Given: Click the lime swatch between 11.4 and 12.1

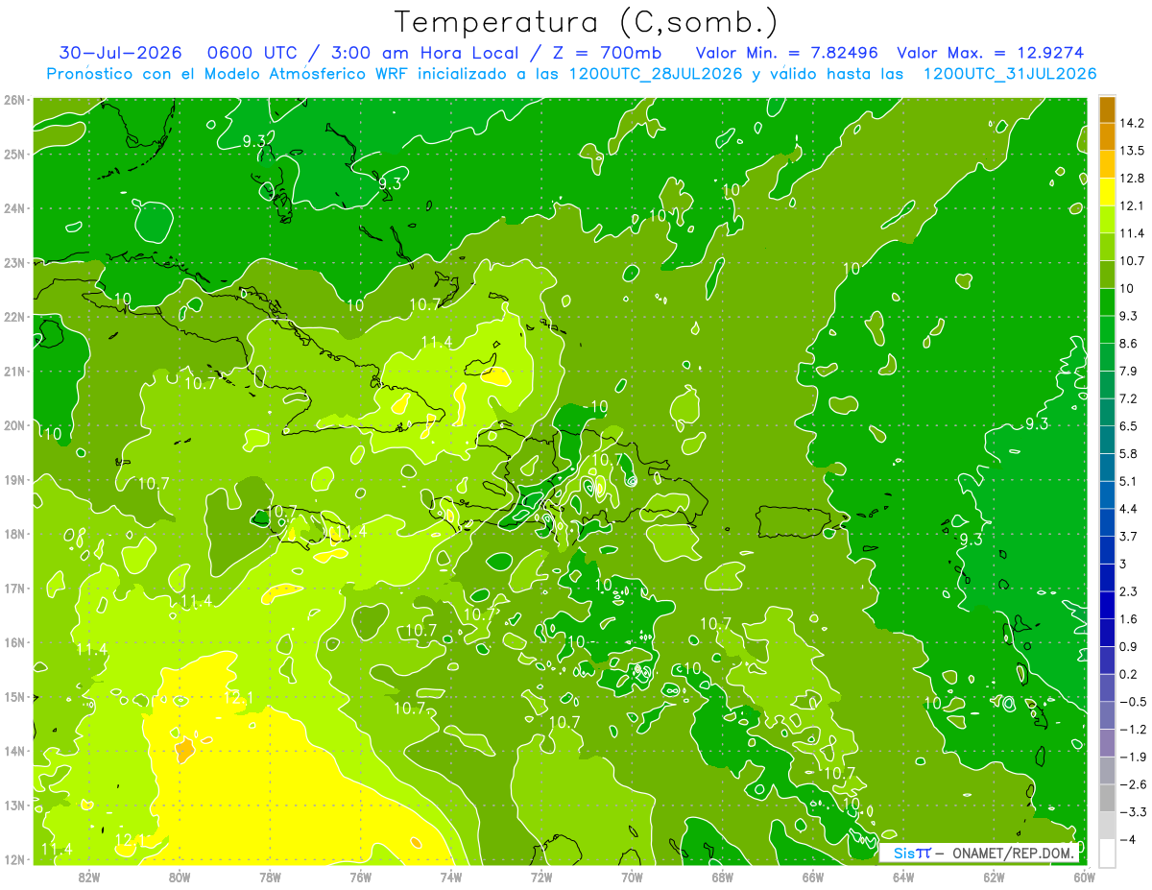Looking at the screenshot, I should click(x=1107, y=219).
